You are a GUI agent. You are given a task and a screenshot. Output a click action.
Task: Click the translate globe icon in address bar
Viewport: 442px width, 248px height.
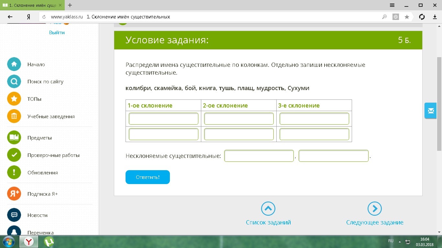395,17
